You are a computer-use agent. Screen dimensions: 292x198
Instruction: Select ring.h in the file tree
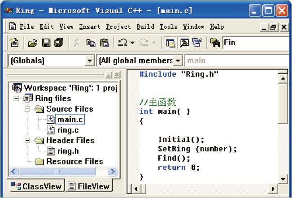pos(68,151)
